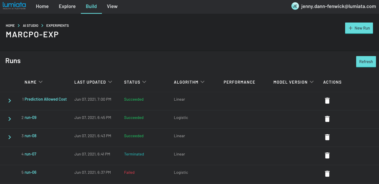Click the Failed status of run-06
The width and height of the screenshot is (379, 184).
click(x=129, y=172)
